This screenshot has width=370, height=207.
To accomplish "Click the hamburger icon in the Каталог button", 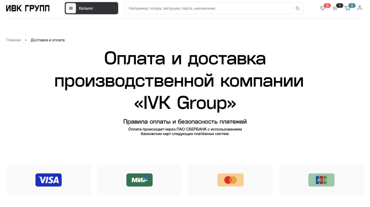I will coord(71,8).
